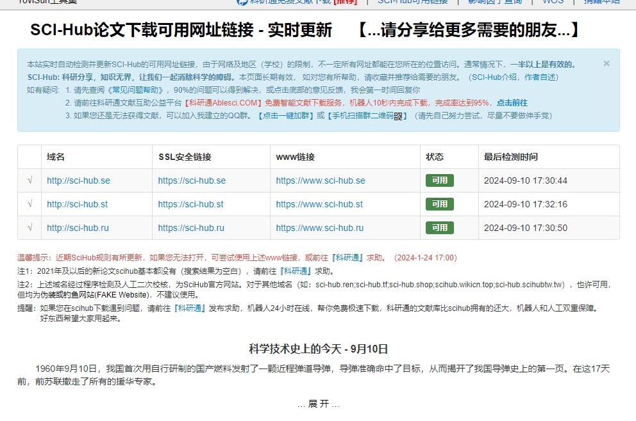Select timestamp 2024-09-10 17:30:50

pos(526,228)
